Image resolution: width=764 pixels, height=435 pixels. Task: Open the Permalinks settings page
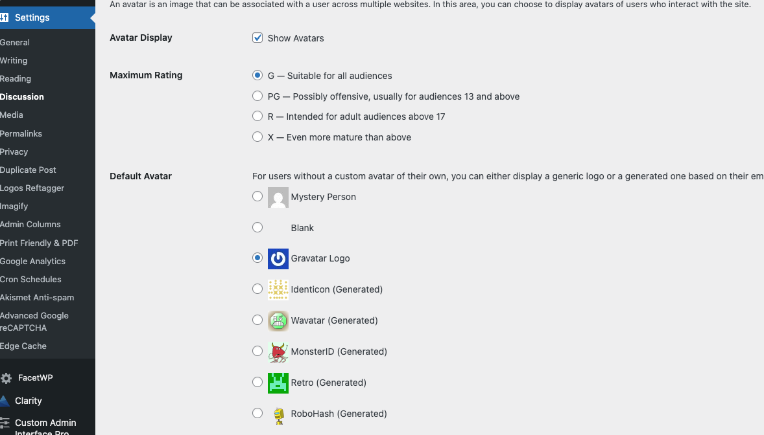coord(21,133)
